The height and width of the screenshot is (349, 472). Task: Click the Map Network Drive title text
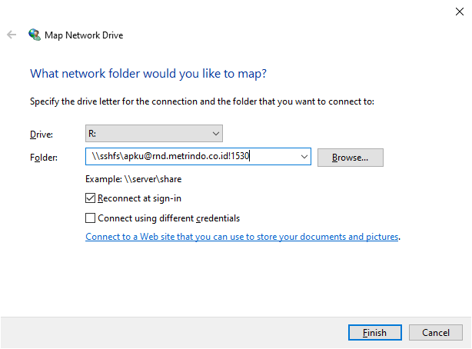click(84, 35)
